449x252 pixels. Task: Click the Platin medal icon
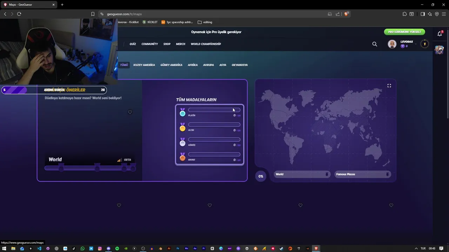pyautogui.click(x=182, y=112)
